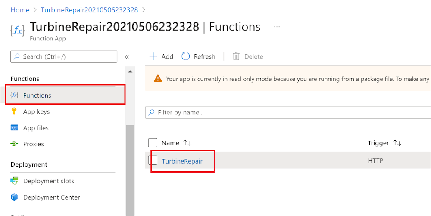Focus the Search (Ctrl+/) box
The image size is (431, 216).
(x=64, y=56)
